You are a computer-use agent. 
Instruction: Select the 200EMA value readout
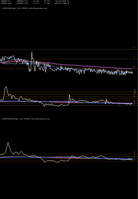pyautogui.click(x=22, y=3)
